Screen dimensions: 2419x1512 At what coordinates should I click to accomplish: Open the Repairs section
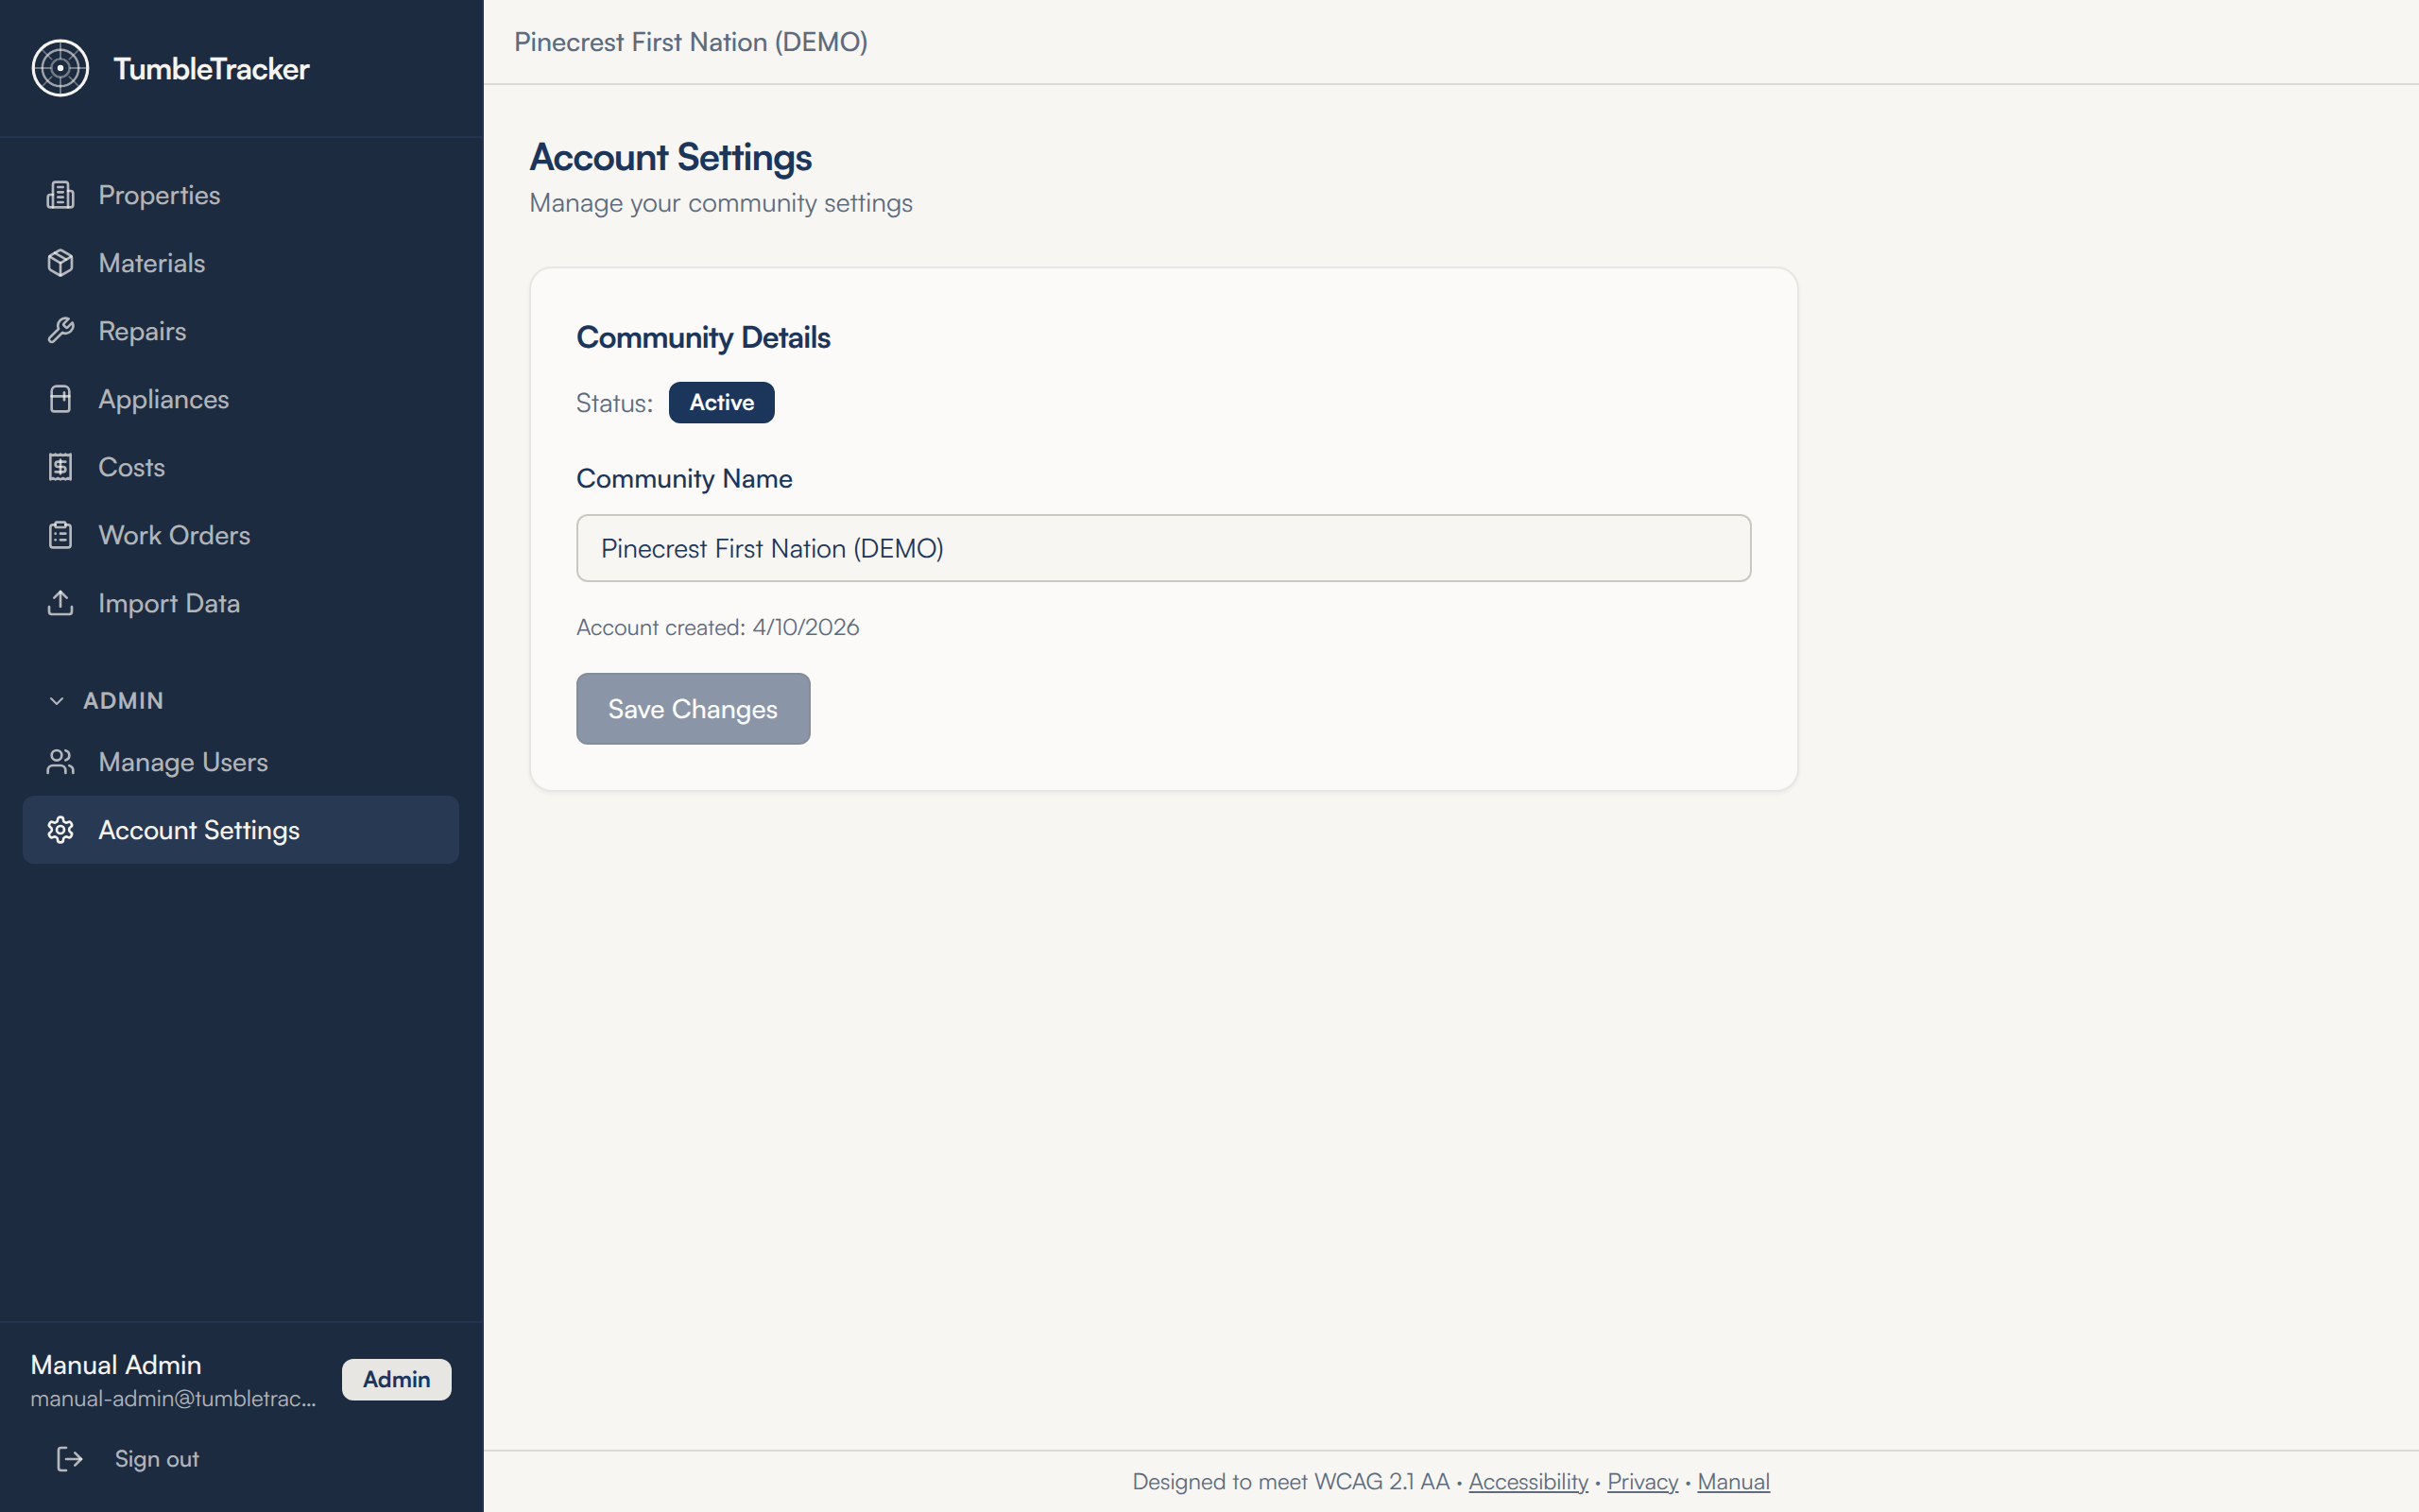(x=241, y=331)
